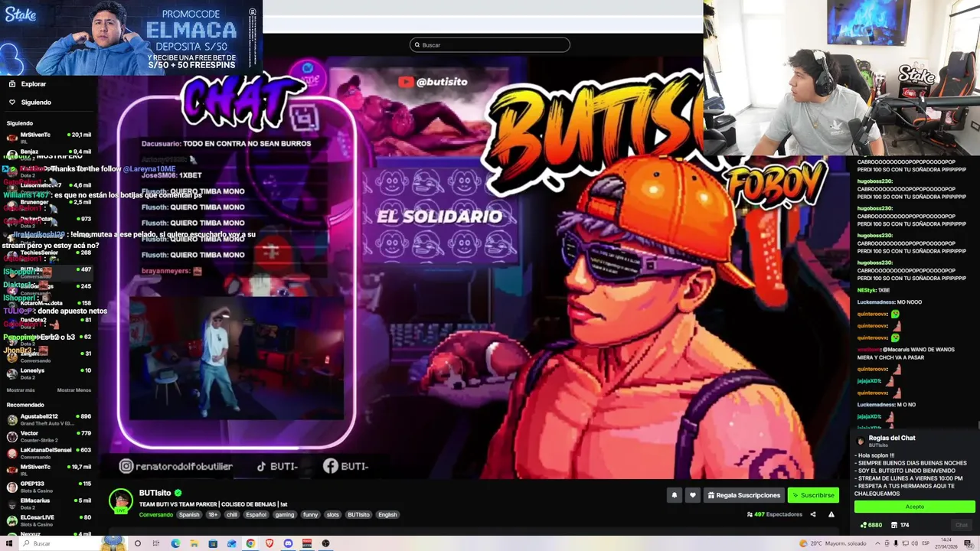
Task: Click the 174 store counter icon
Action: (x=900, y=525)
